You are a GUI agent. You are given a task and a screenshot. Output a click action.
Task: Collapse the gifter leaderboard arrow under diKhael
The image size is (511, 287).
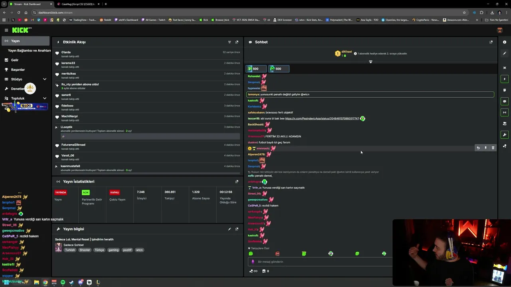370,62
